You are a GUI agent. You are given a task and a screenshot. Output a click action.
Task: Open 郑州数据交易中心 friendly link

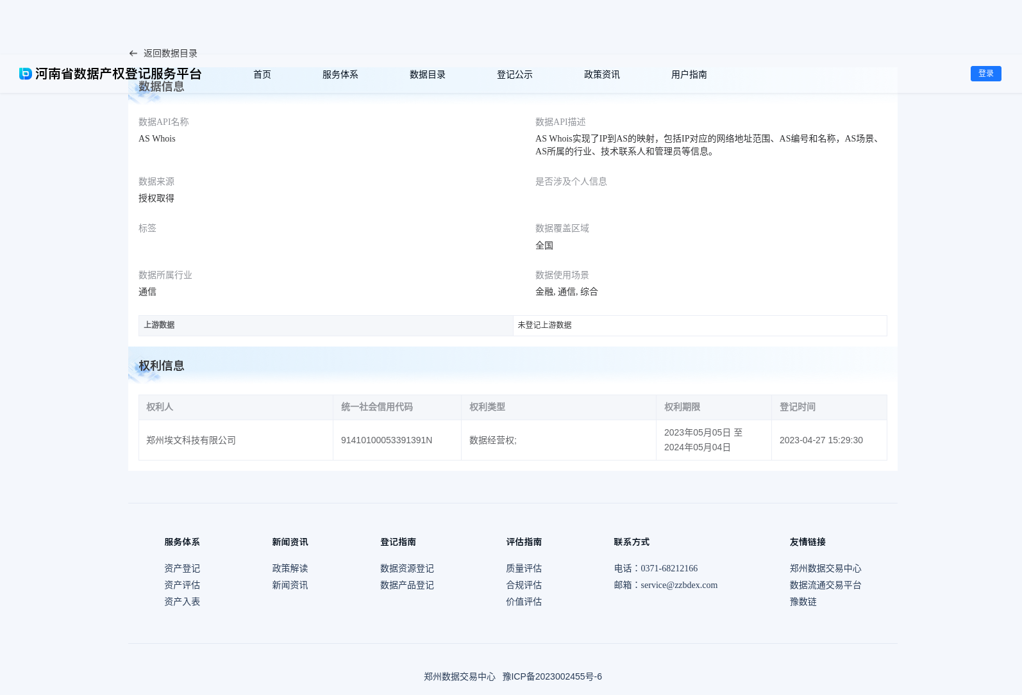[826, 568]
